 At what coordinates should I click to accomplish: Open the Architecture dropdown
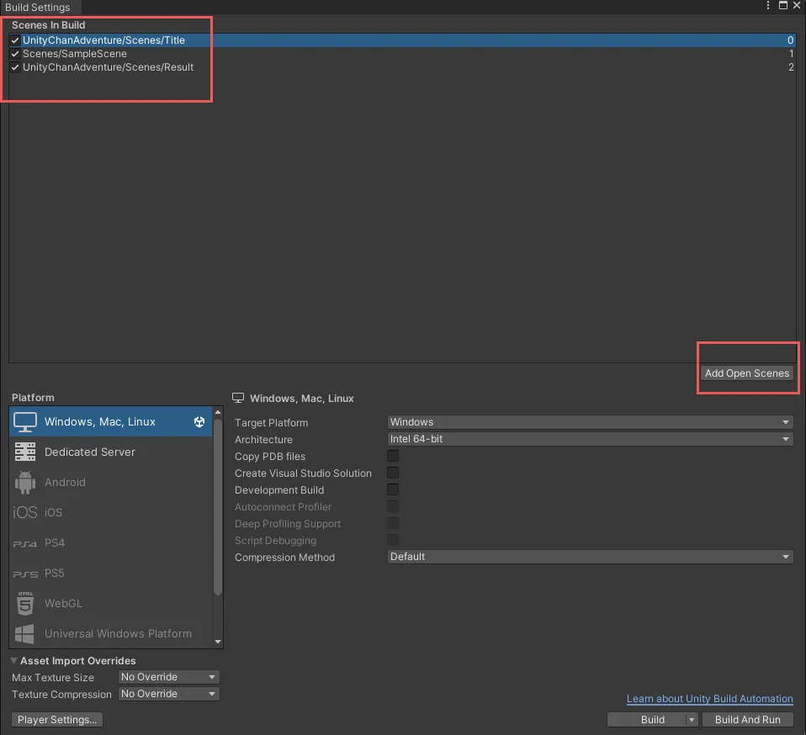(590, 439)
